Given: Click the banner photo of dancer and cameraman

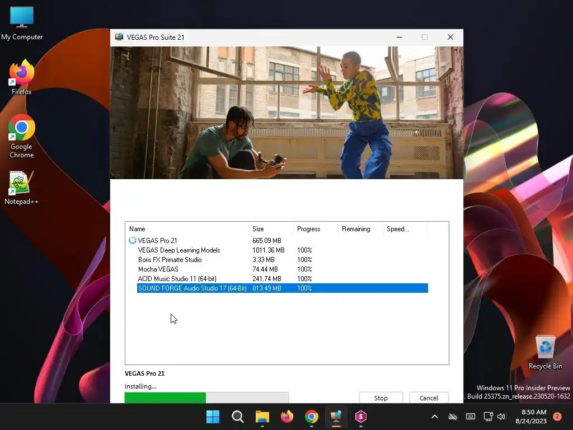Looking at the screenshot, I should point(287,113).
